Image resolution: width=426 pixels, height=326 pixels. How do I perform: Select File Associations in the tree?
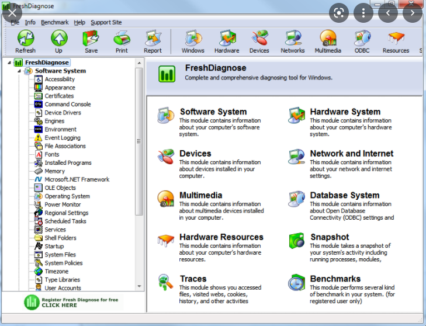pyautogui.click(x=65, y=146)
